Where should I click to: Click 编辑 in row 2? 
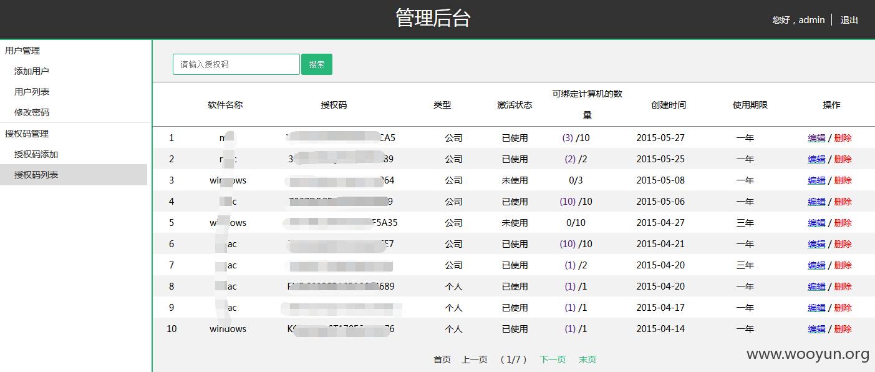click(x=816, y=159)
